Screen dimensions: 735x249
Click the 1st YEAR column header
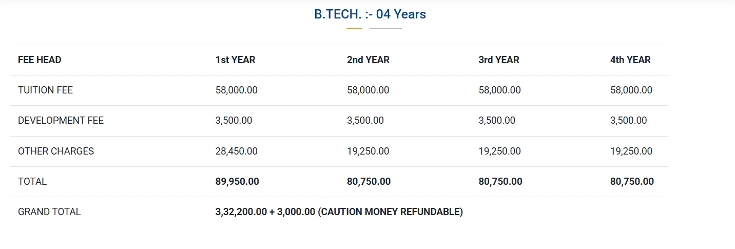pos(235,60)
